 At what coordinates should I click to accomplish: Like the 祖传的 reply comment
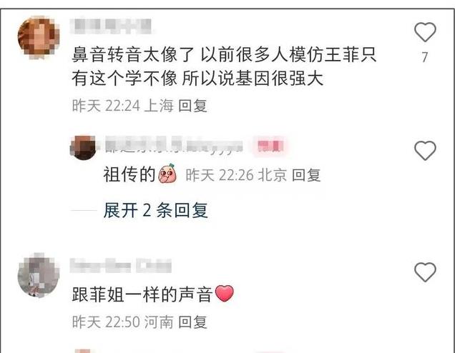[425, 150]
